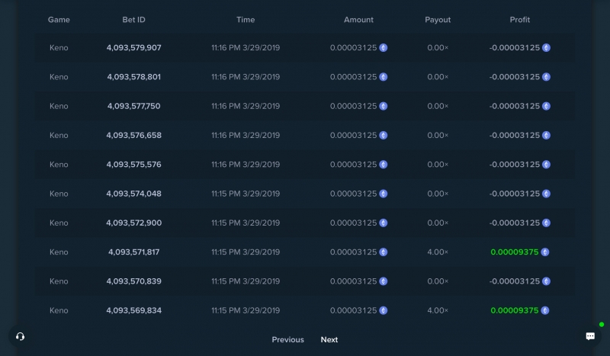610x356 pixels.
Task: Open bet ID 4,093,571,817
Action: click(134, 252)
